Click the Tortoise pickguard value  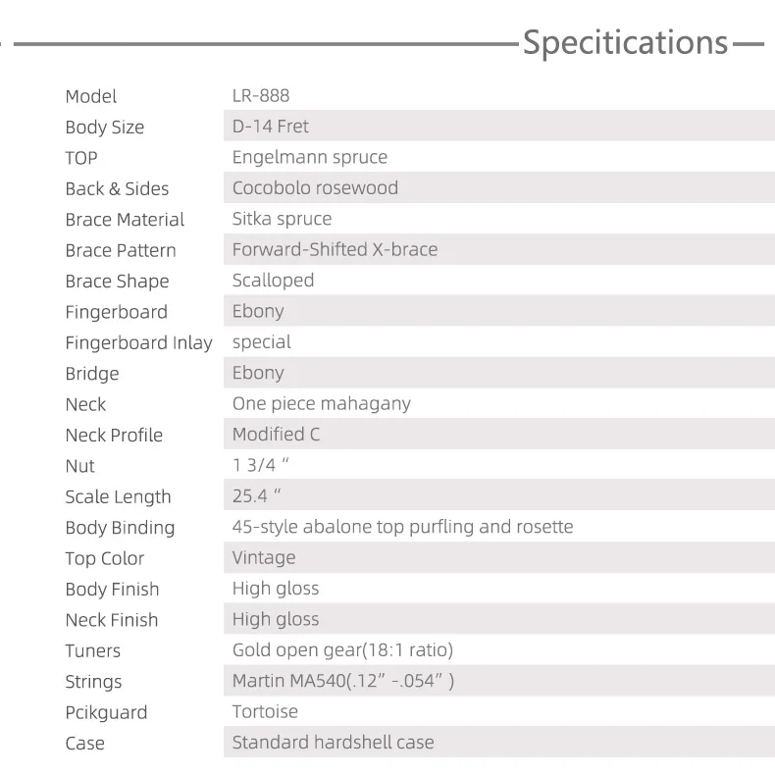[x=265, y=711]
